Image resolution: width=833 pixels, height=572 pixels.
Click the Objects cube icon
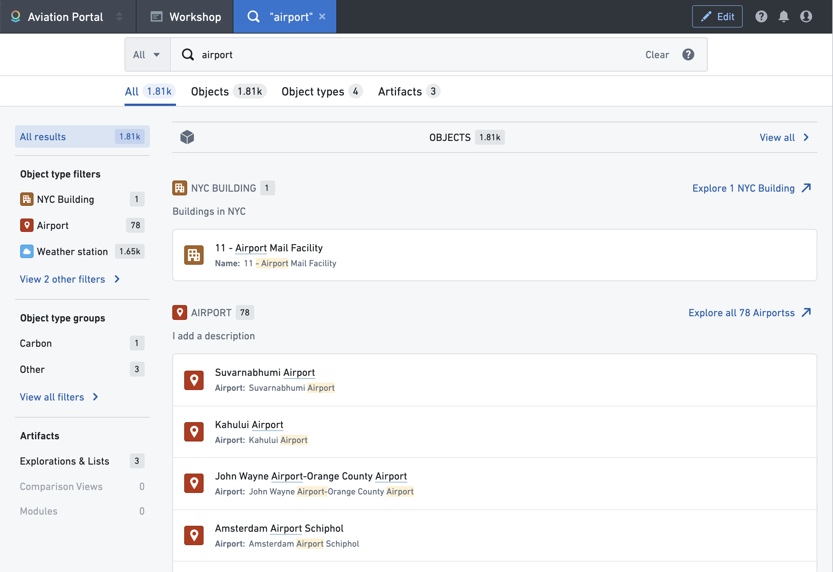click(x=187, y=137)
